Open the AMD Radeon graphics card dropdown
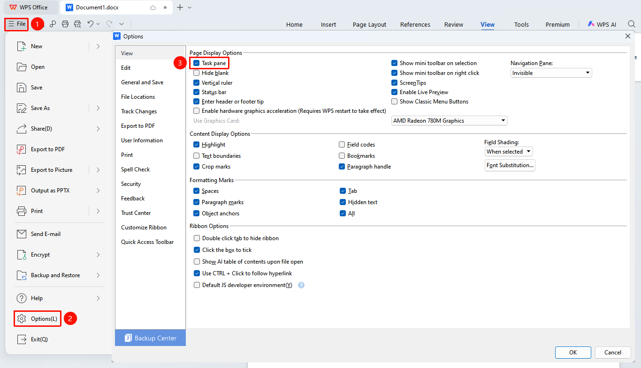 point(450,121)
